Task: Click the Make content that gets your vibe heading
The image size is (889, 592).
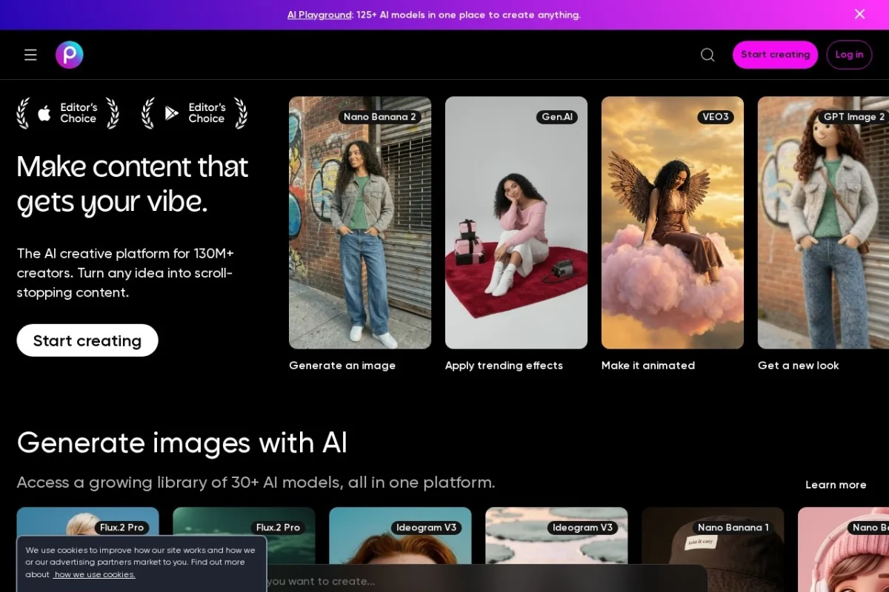Action: 133,184
